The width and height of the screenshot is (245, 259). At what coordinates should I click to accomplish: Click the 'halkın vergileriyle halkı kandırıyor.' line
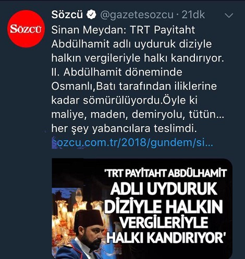138,58
